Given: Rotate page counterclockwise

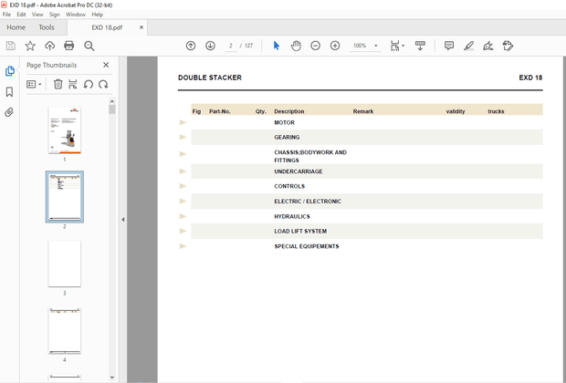Looking at the screenshot, I should click(x=88, y=85).
